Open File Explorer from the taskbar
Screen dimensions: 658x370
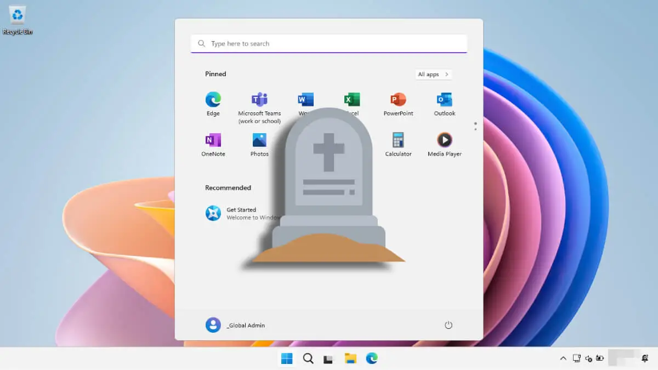click(351, 358)
